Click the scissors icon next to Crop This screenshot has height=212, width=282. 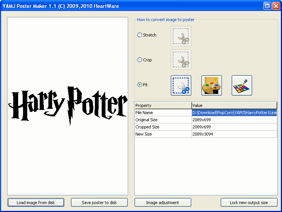[x=181, y=59]
